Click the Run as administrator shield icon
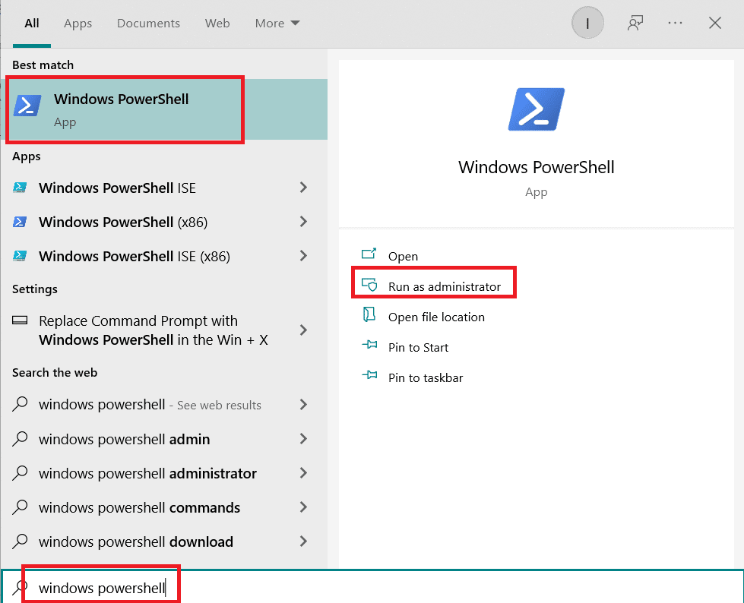The width and height of the screenshot is (744, 603). (371, 285)
